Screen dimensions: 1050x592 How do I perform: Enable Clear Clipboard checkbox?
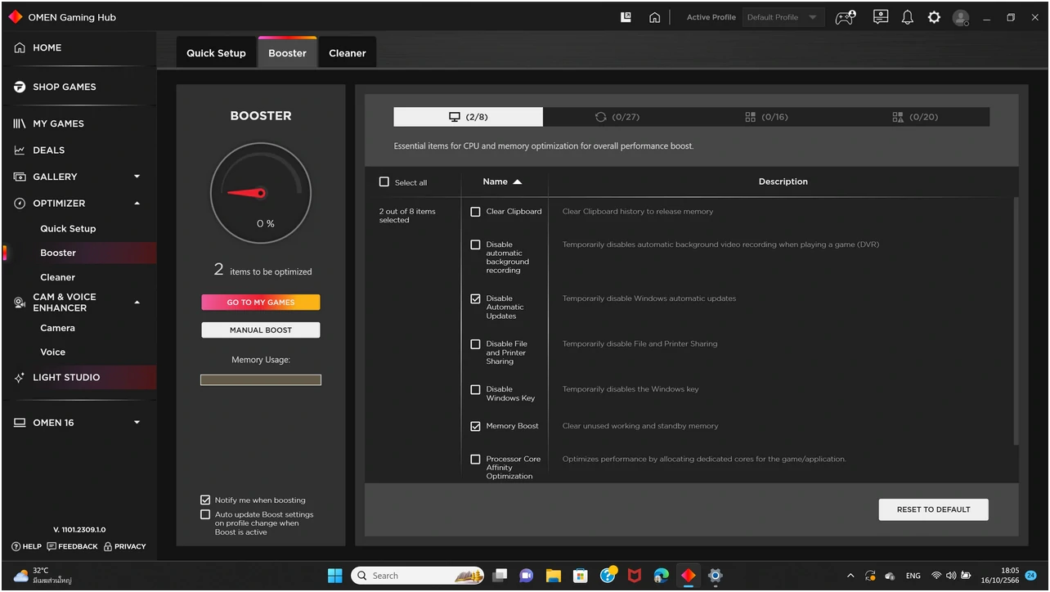click(x=475, y=212)
